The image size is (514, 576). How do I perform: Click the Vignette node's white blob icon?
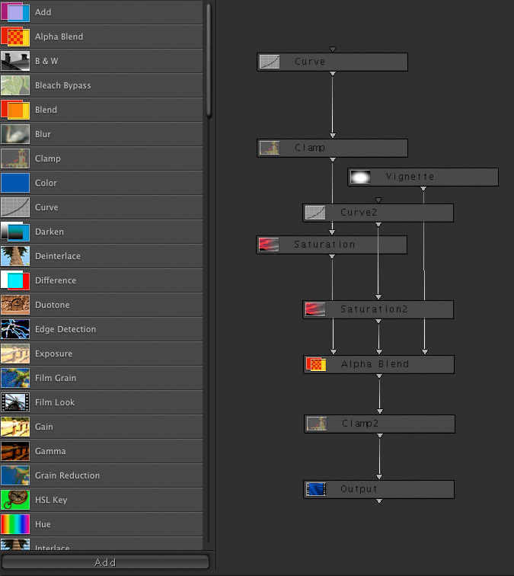360,177
